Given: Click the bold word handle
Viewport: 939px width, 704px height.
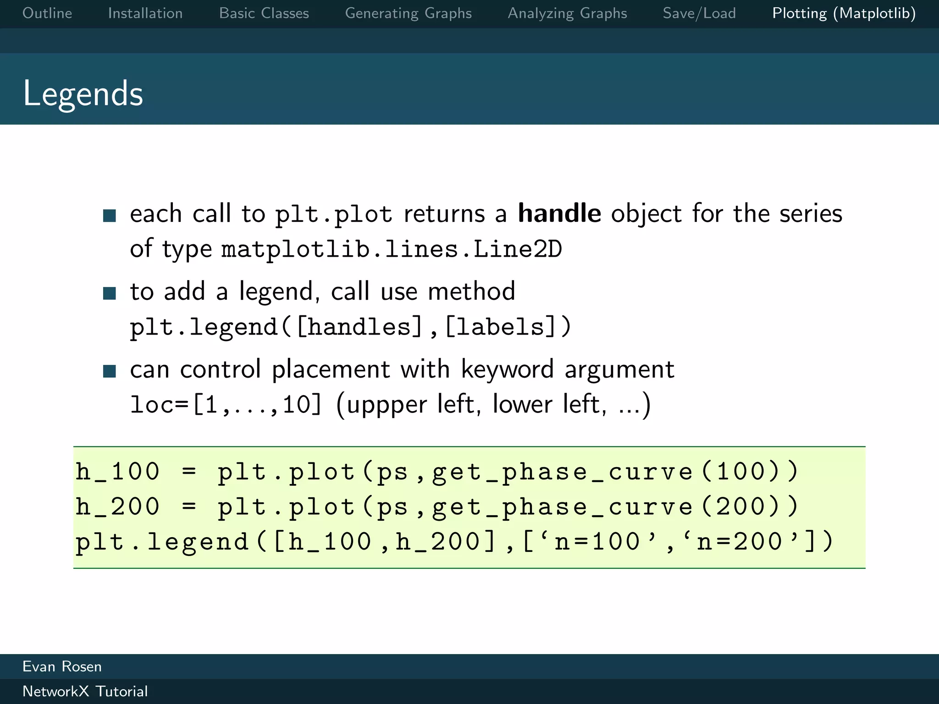Looking at the screenshot, I should (x=559, y=214).
